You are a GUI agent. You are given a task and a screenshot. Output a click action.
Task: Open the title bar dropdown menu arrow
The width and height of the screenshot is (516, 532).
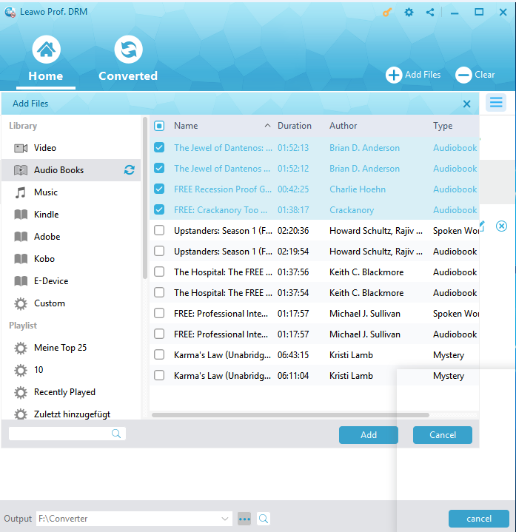[454, 13]
